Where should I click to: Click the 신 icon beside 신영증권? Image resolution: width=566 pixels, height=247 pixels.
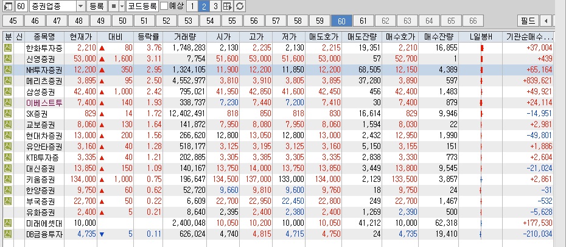[x=9, y=59]
